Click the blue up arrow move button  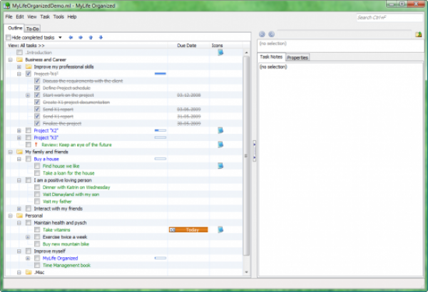pos(91,37)
